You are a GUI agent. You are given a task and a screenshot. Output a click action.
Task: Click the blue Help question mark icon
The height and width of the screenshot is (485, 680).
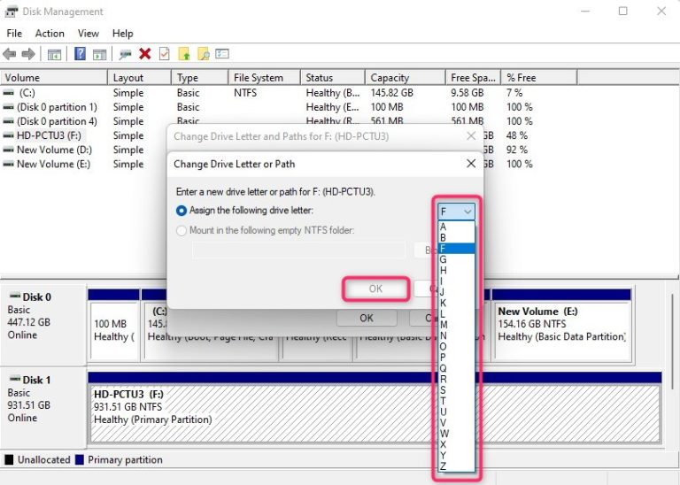pyautogui.click(x=80, y=54)
